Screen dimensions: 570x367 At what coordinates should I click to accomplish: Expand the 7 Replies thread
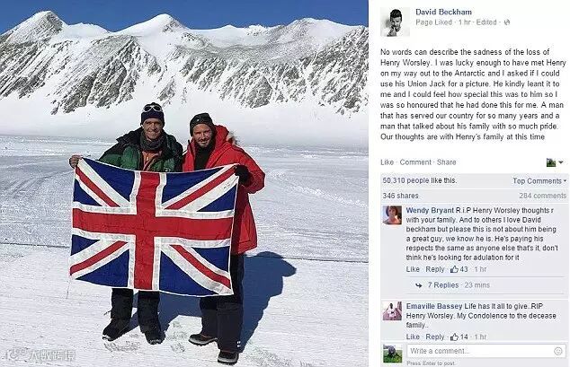coord(442,285)
